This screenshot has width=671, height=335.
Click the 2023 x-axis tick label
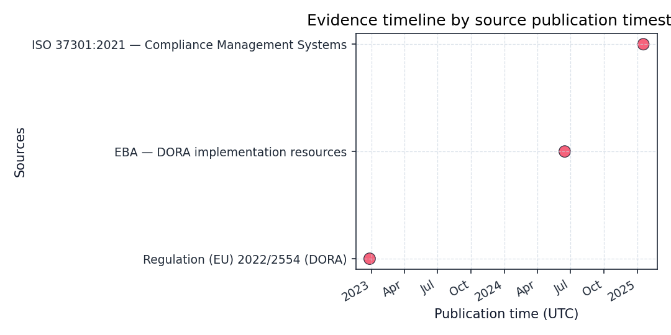[355, 292]
